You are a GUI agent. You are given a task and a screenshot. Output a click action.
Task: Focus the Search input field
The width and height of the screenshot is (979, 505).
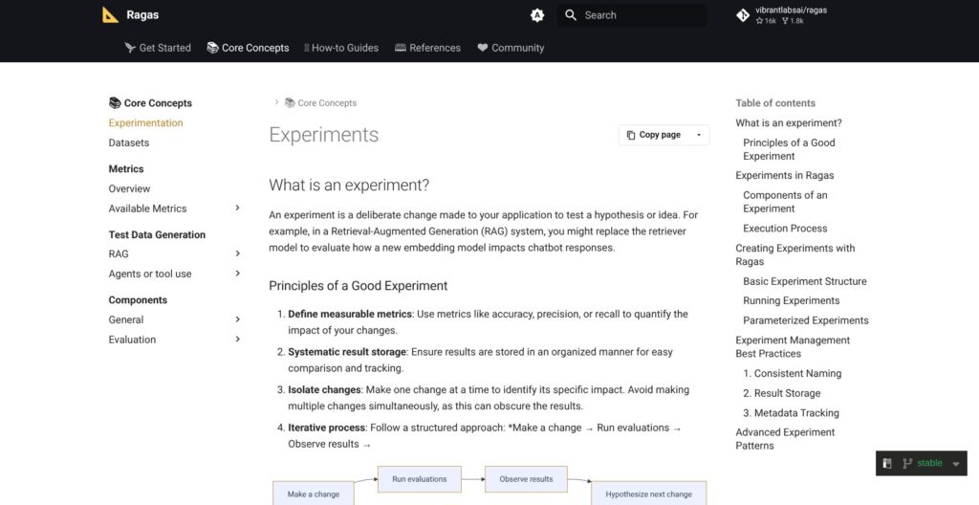pos(632,15)
